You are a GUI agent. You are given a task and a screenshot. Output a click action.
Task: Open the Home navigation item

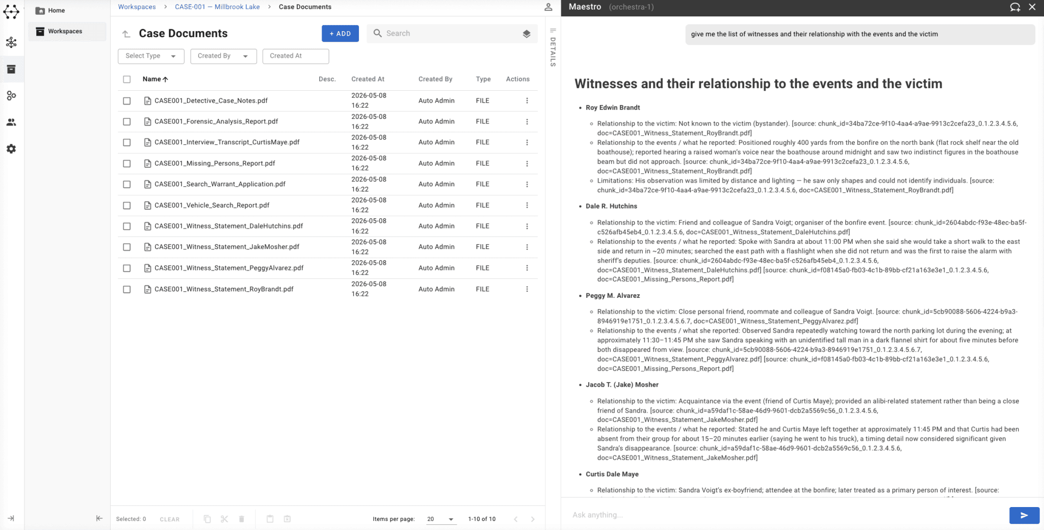(x=66, y=10)
